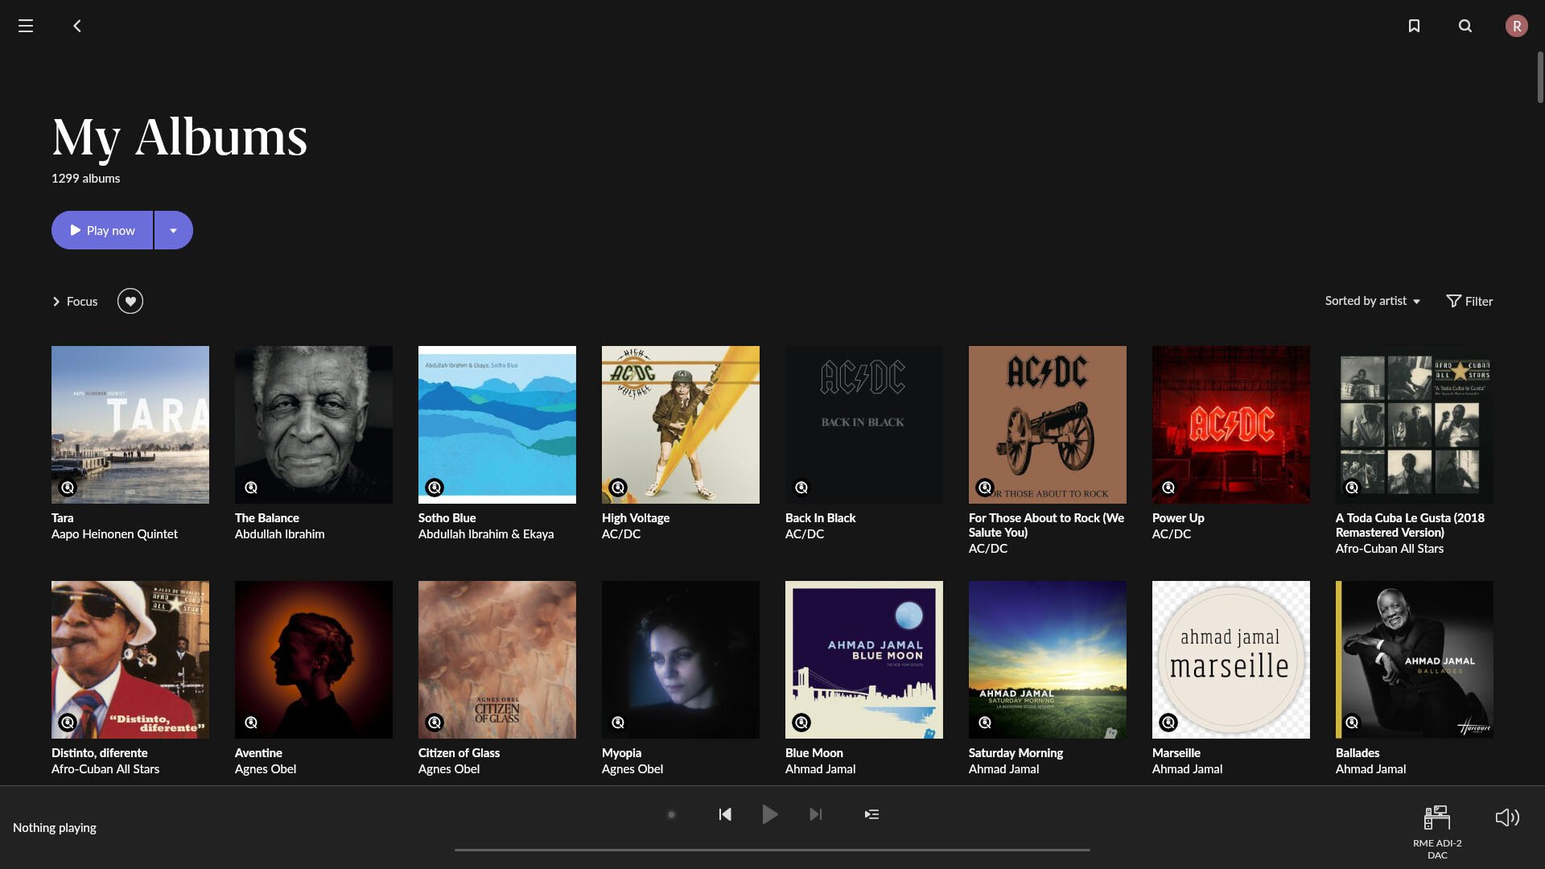Click the Qobuz badge on Myopia cover
The image size is (1545, 869).
coord(618,722)
